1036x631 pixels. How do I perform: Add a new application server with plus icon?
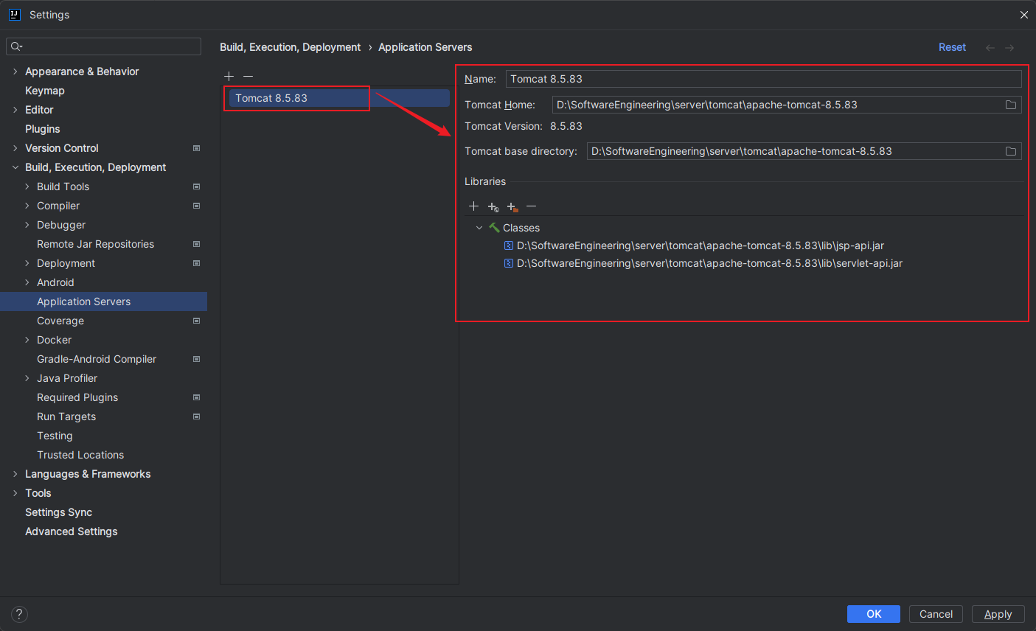coord(229,76)
